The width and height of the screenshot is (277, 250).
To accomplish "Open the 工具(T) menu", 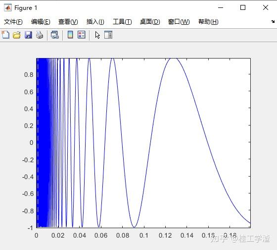I will point(122,22).
